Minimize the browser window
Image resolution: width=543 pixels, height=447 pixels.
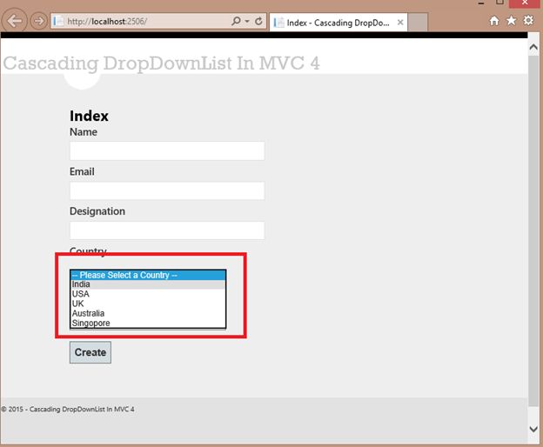point(481,3)
